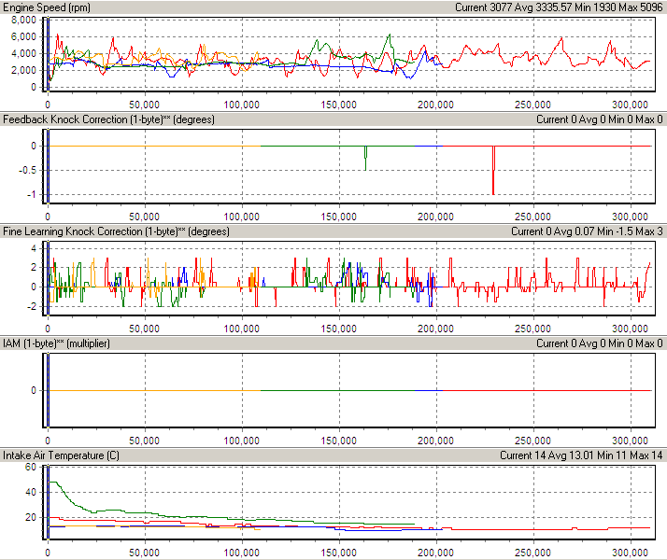This screenshot has height=560, width=667.
Task: Click the IAM multiplier stats readout
Action: coord(600,343)
